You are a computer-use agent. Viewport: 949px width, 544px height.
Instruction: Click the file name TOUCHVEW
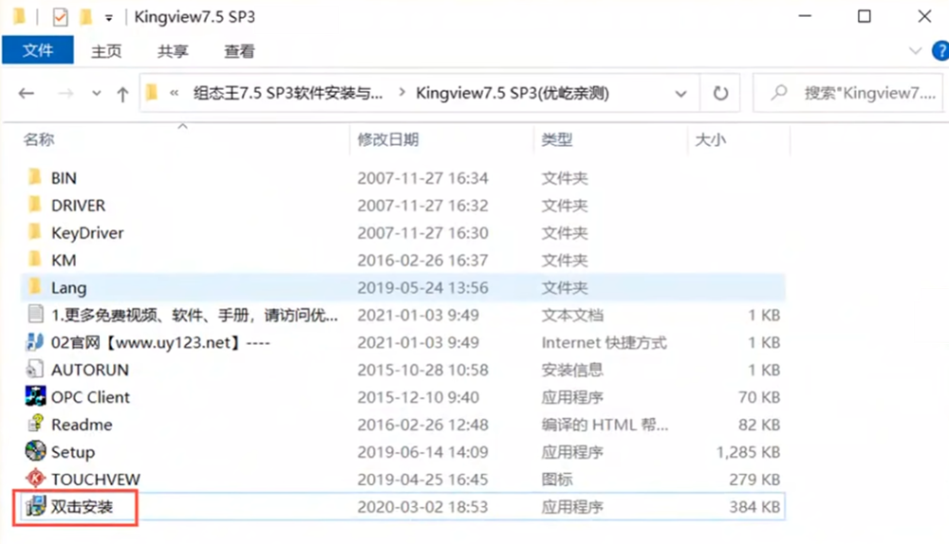(96, 480)
